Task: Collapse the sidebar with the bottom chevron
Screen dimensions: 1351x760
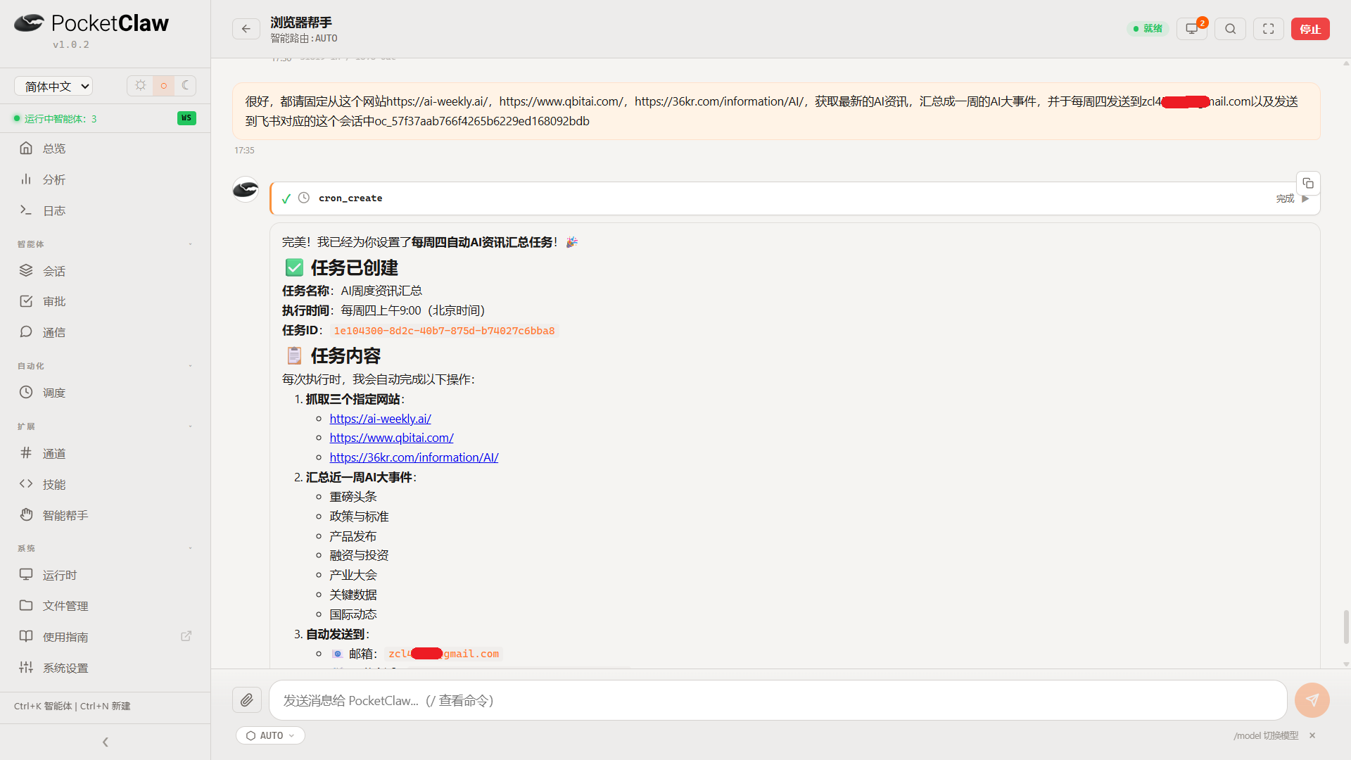Action: pyautogui.click(x=106, y=742)
